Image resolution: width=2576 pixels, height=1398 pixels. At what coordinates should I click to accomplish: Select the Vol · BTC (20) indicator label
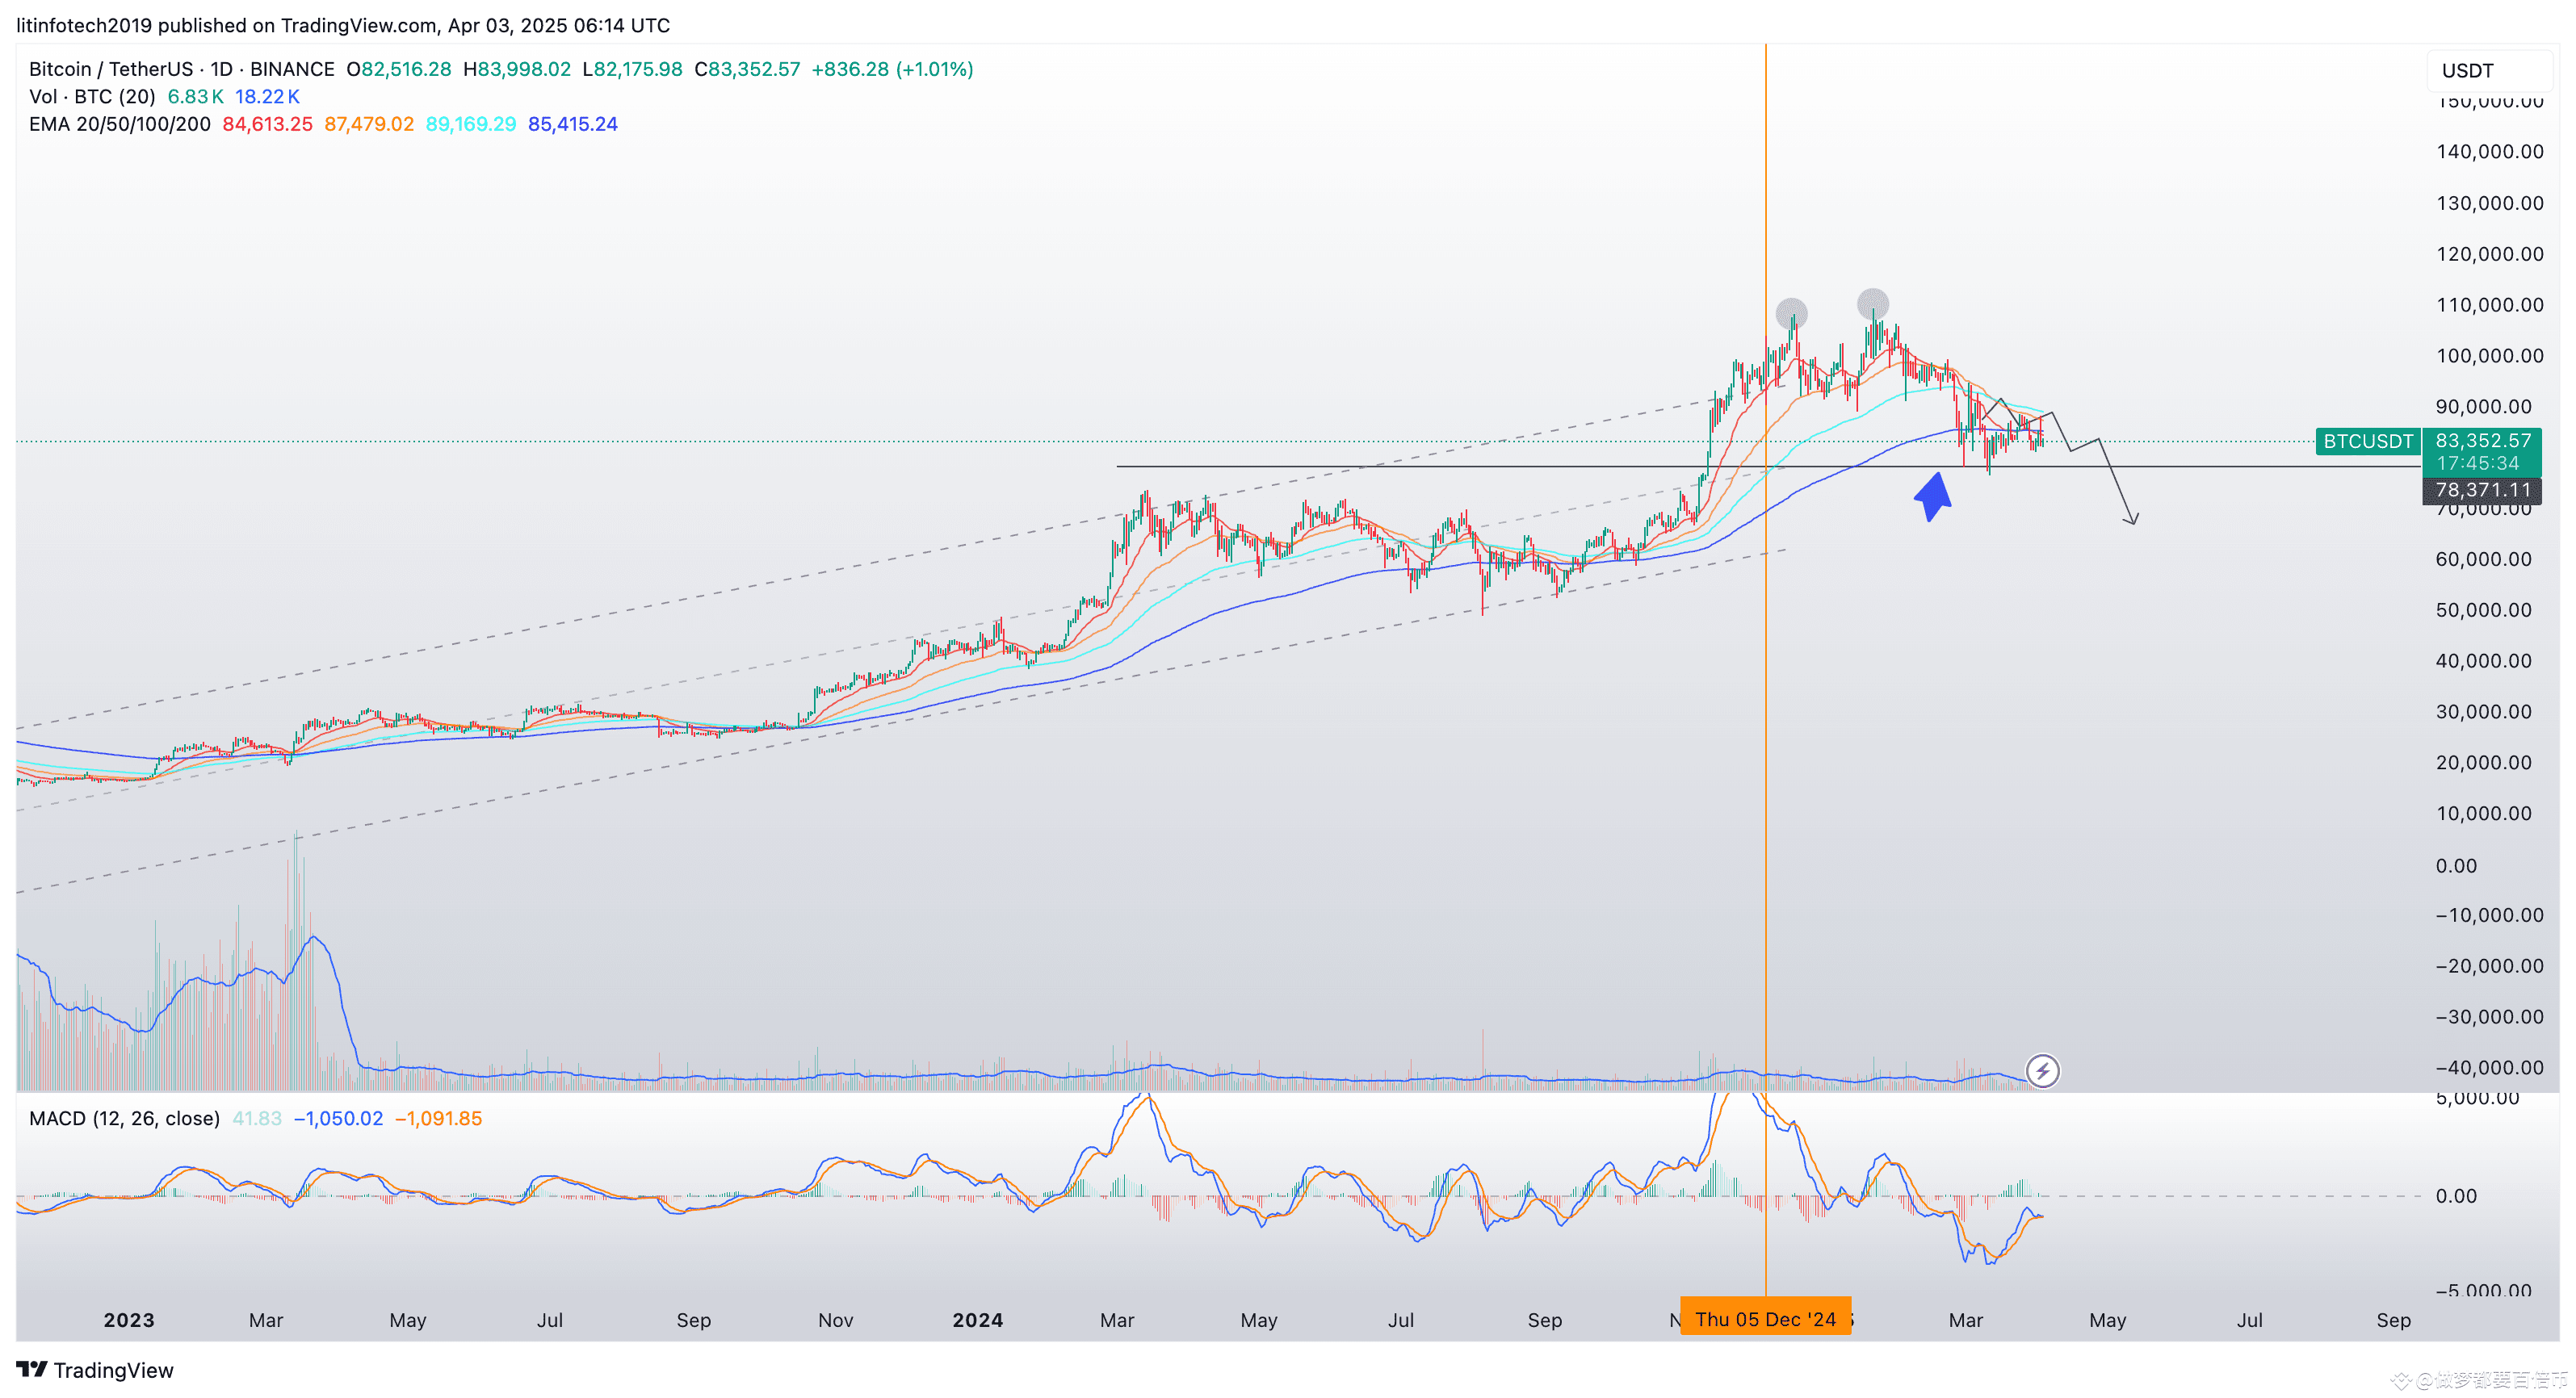coord(92,97)
